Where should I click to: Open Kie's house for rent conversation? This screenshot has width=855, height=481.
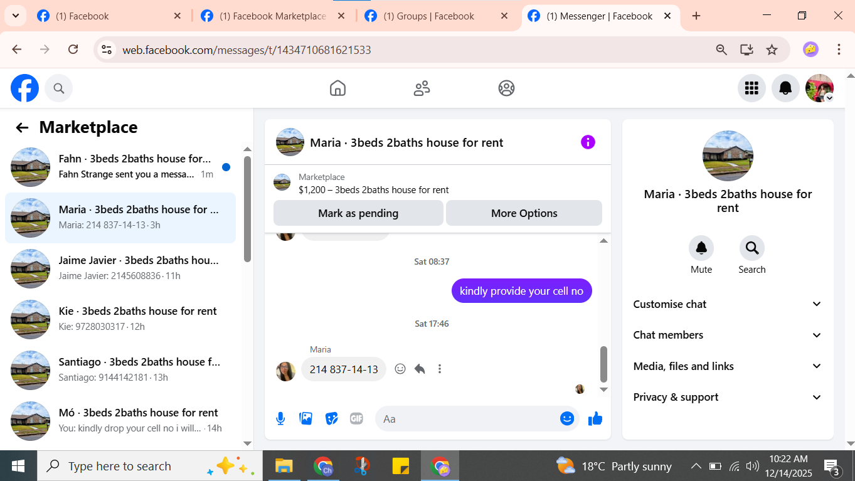coord(120,319)
